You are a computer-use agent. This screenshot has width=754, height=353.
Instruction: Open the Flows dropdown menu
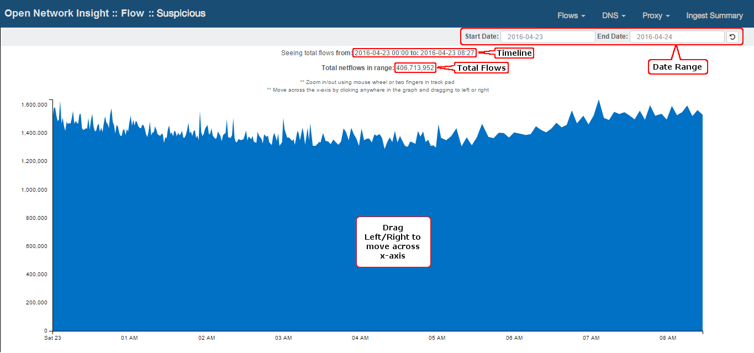pyautogui.click(x=571, y=15)
